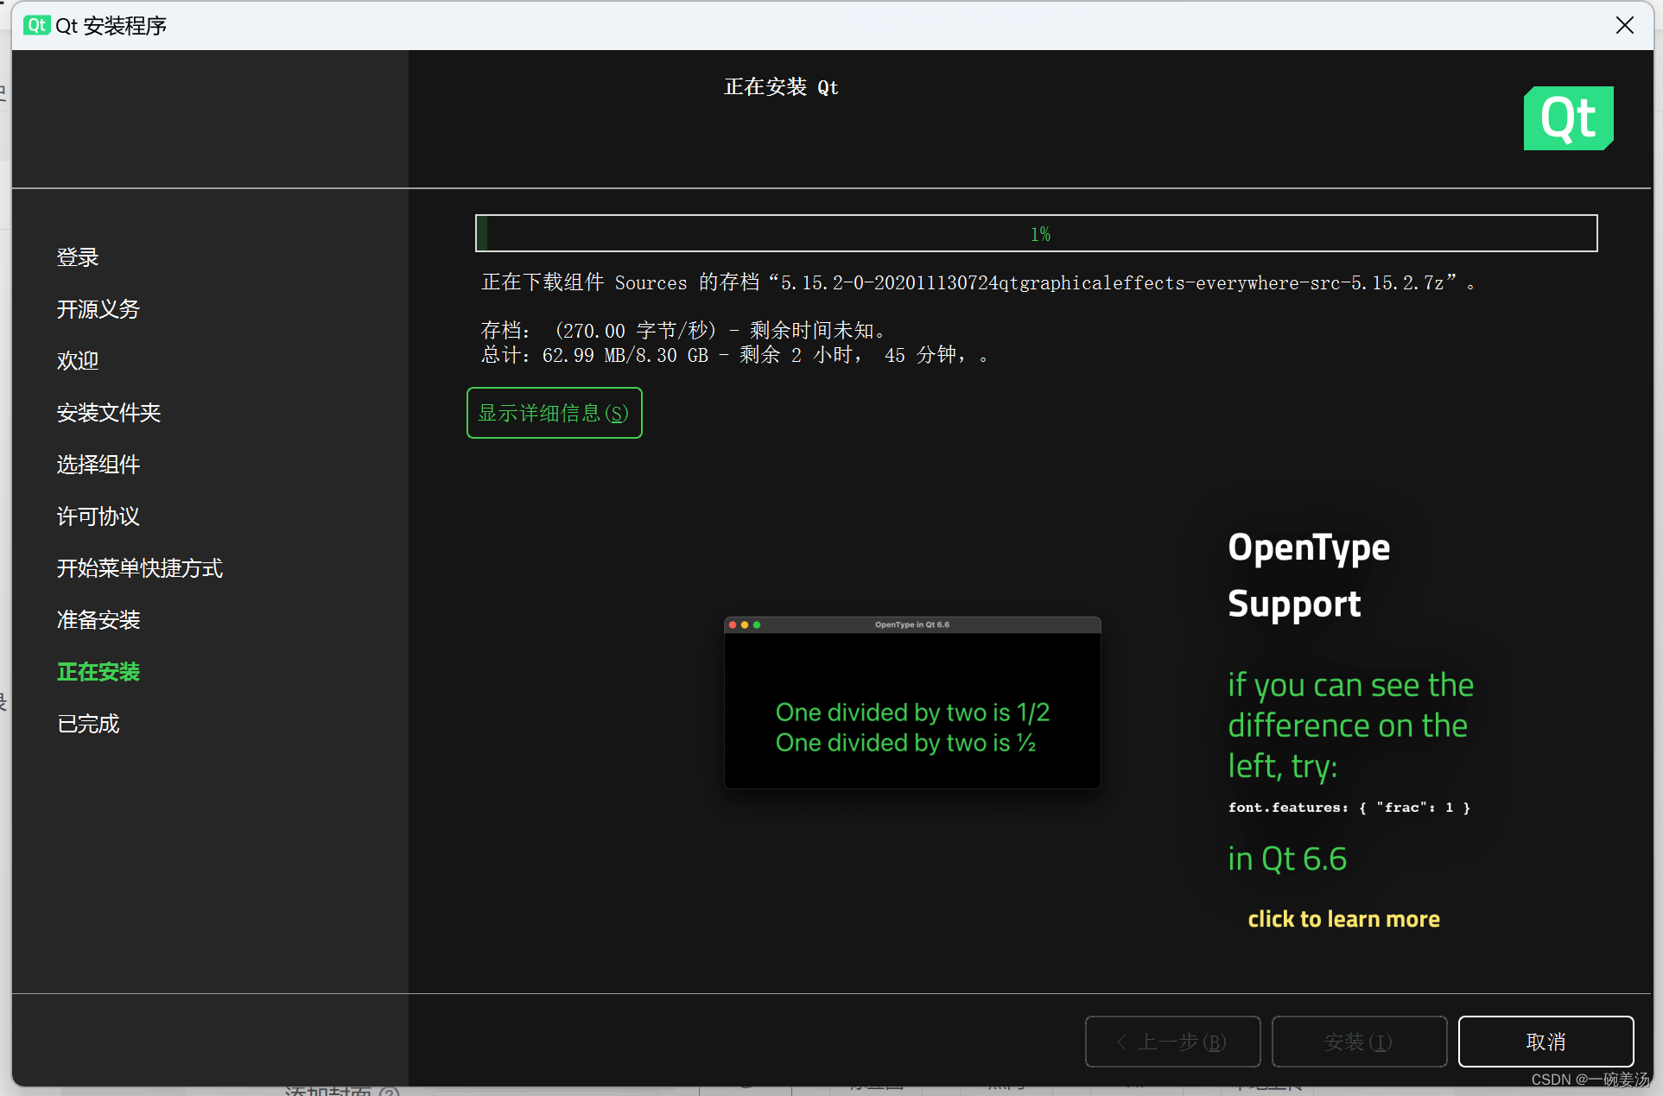The image size is (1663, 1096).
Task: Cancel installation with 取消 button
Action: click(1546, 1042)
